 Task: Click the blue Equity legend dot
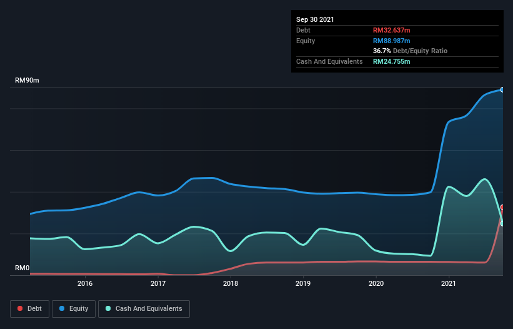tap(62, 308)
